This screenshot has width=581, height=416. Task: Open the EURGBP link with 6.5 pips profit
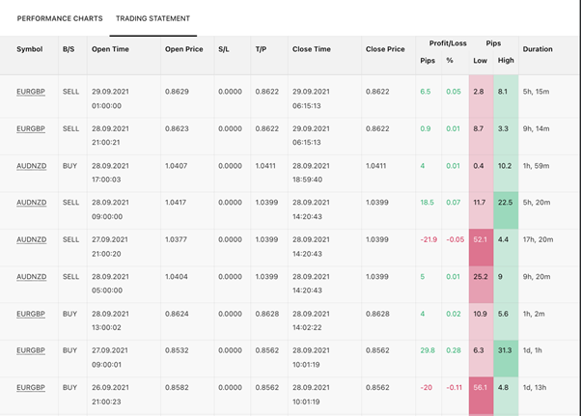point(31,92)
